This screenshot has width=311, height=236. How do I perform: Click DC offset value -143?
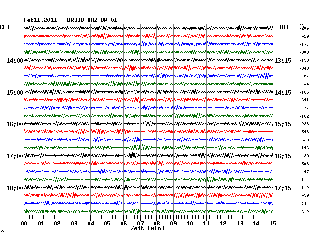click(x=304, y=148)
